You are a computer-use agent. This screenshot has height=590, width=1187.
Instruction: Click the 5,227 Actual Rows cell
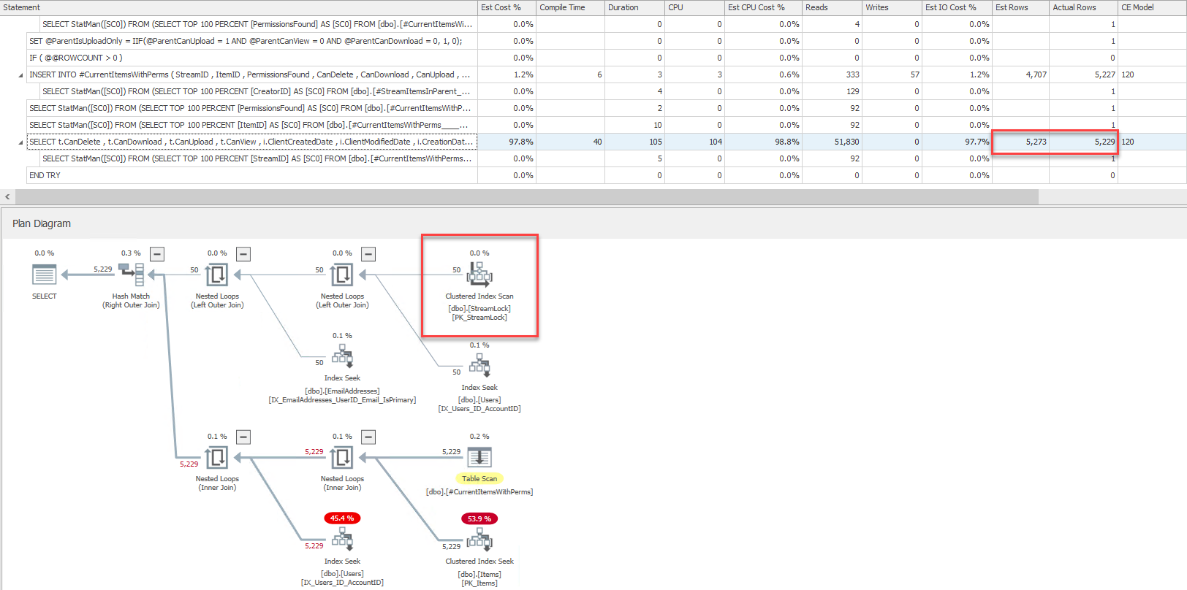(x=1083, y=74)
